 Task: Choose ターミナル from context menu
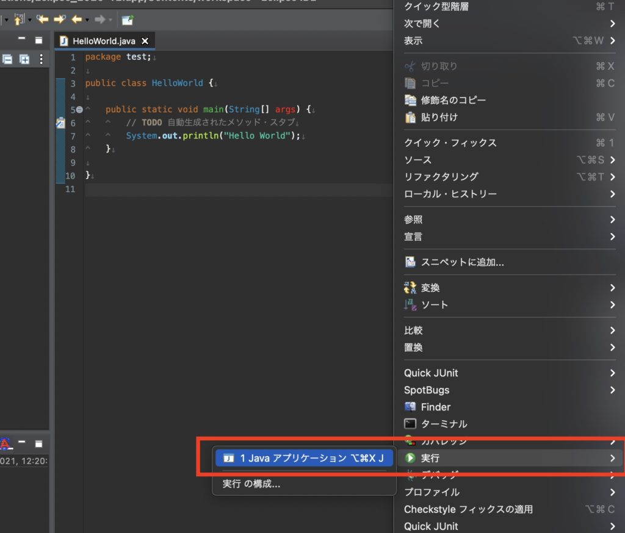tap(509, 424)
